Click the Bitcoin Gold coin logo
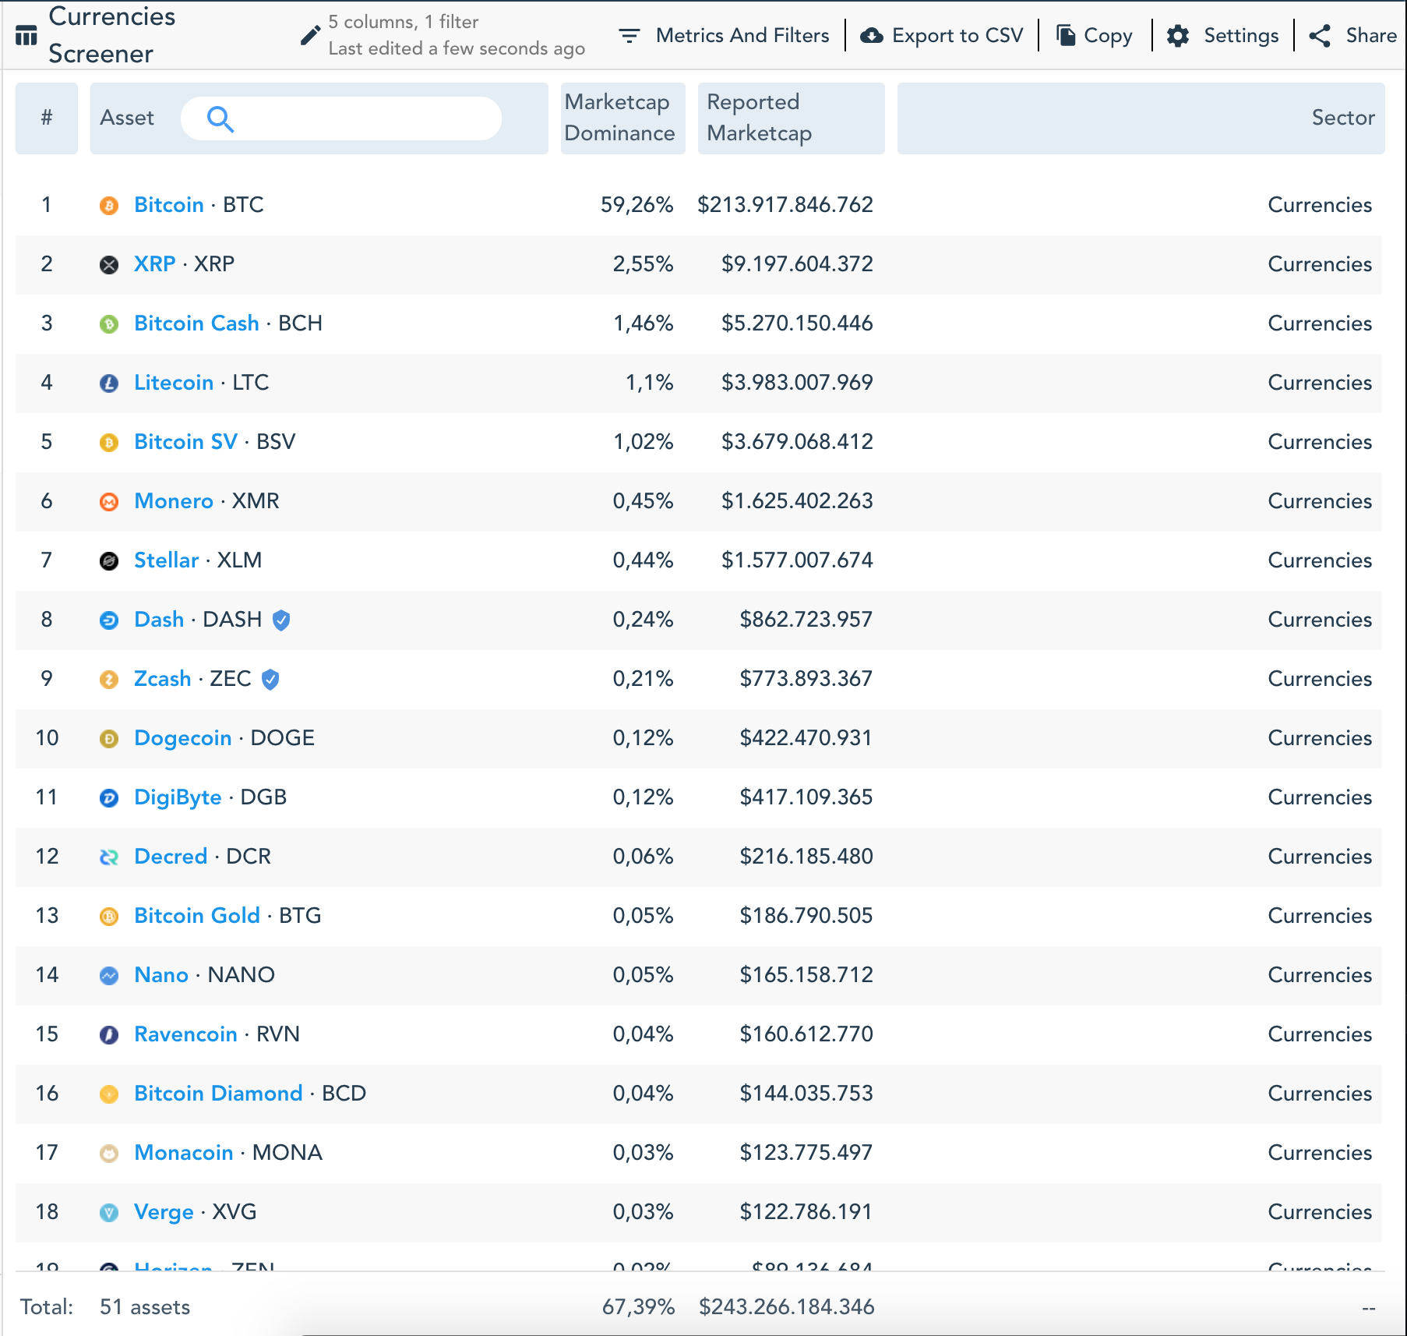Screen dimensions: 1407x1336 (109, 916)
